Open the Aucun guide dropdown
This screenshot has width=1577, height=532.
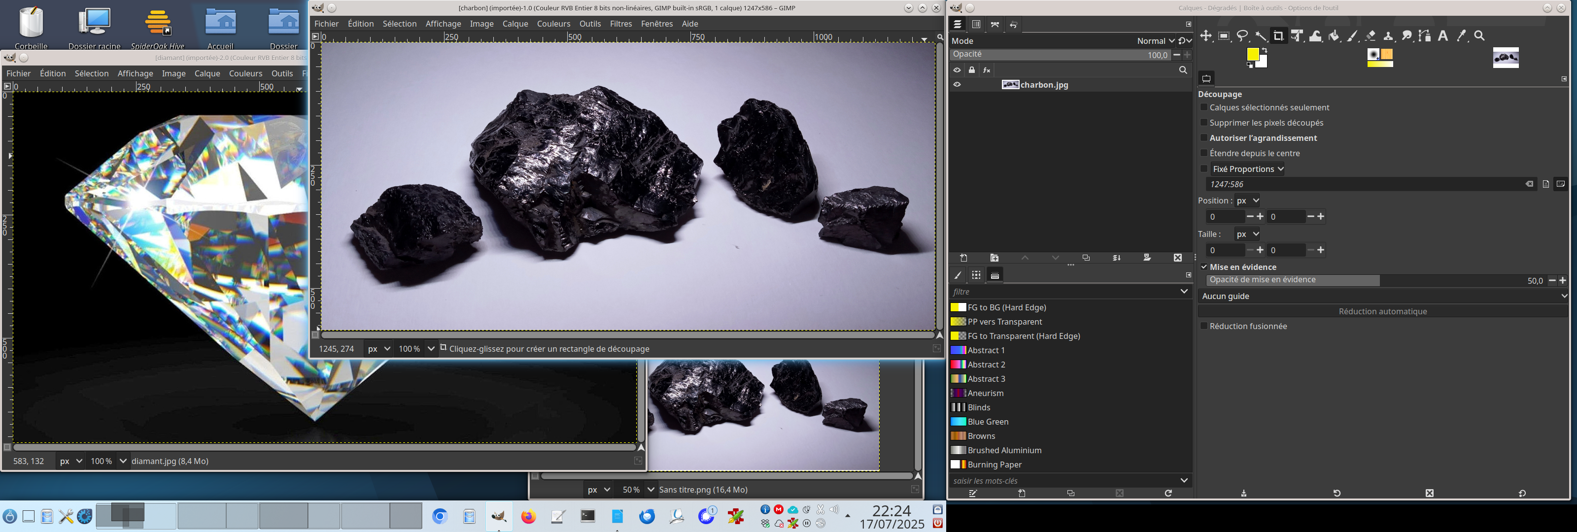[1383, 296]
